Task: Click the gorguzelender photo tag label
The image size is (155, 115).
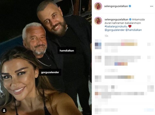Action: coord(50,72)
